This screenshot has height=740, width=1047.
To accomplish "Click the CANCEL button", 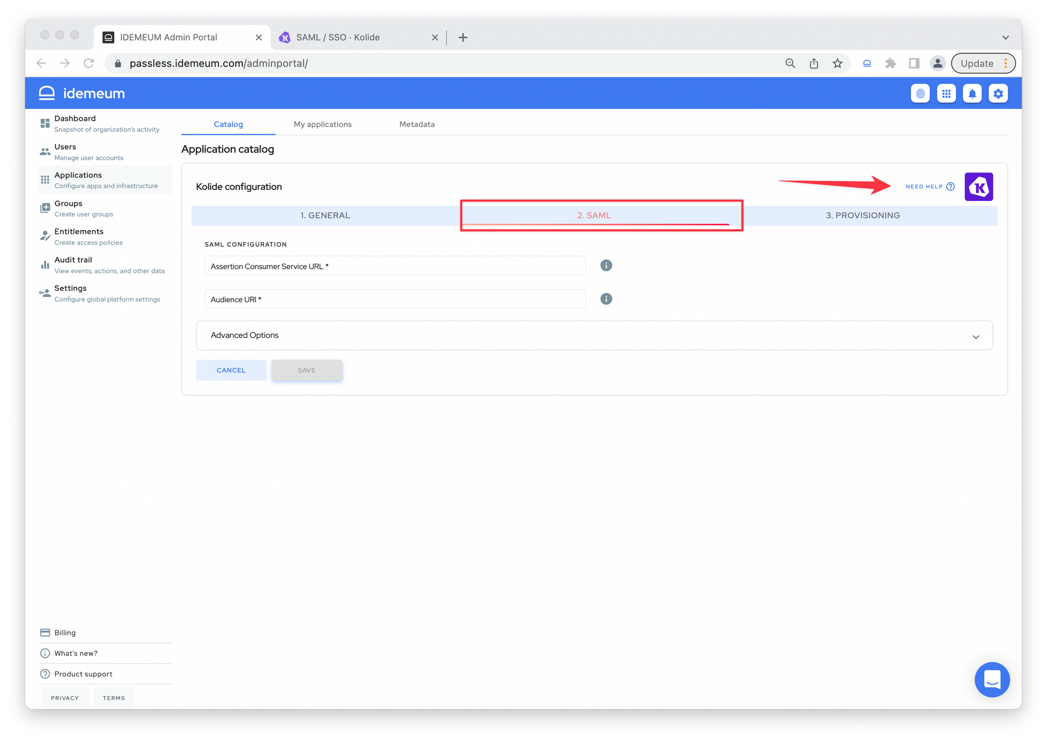I will pyautogui.click(x=231, y=370).
